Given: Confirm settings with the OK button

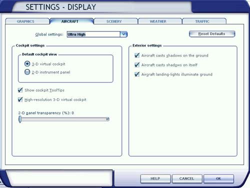Looking at the screenshot, I should (218, 178).
